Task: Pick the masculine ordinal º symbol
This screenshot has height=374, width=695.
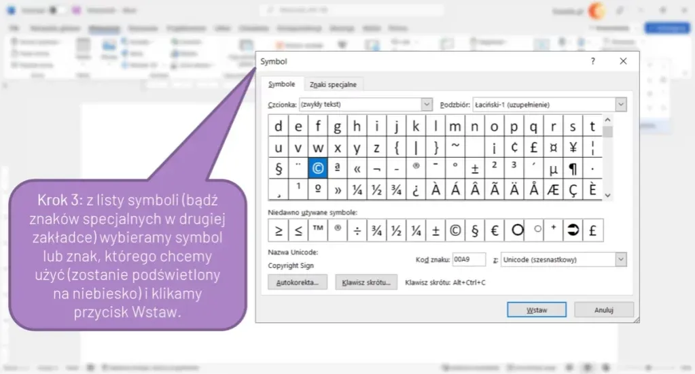Action: point(317,190)
